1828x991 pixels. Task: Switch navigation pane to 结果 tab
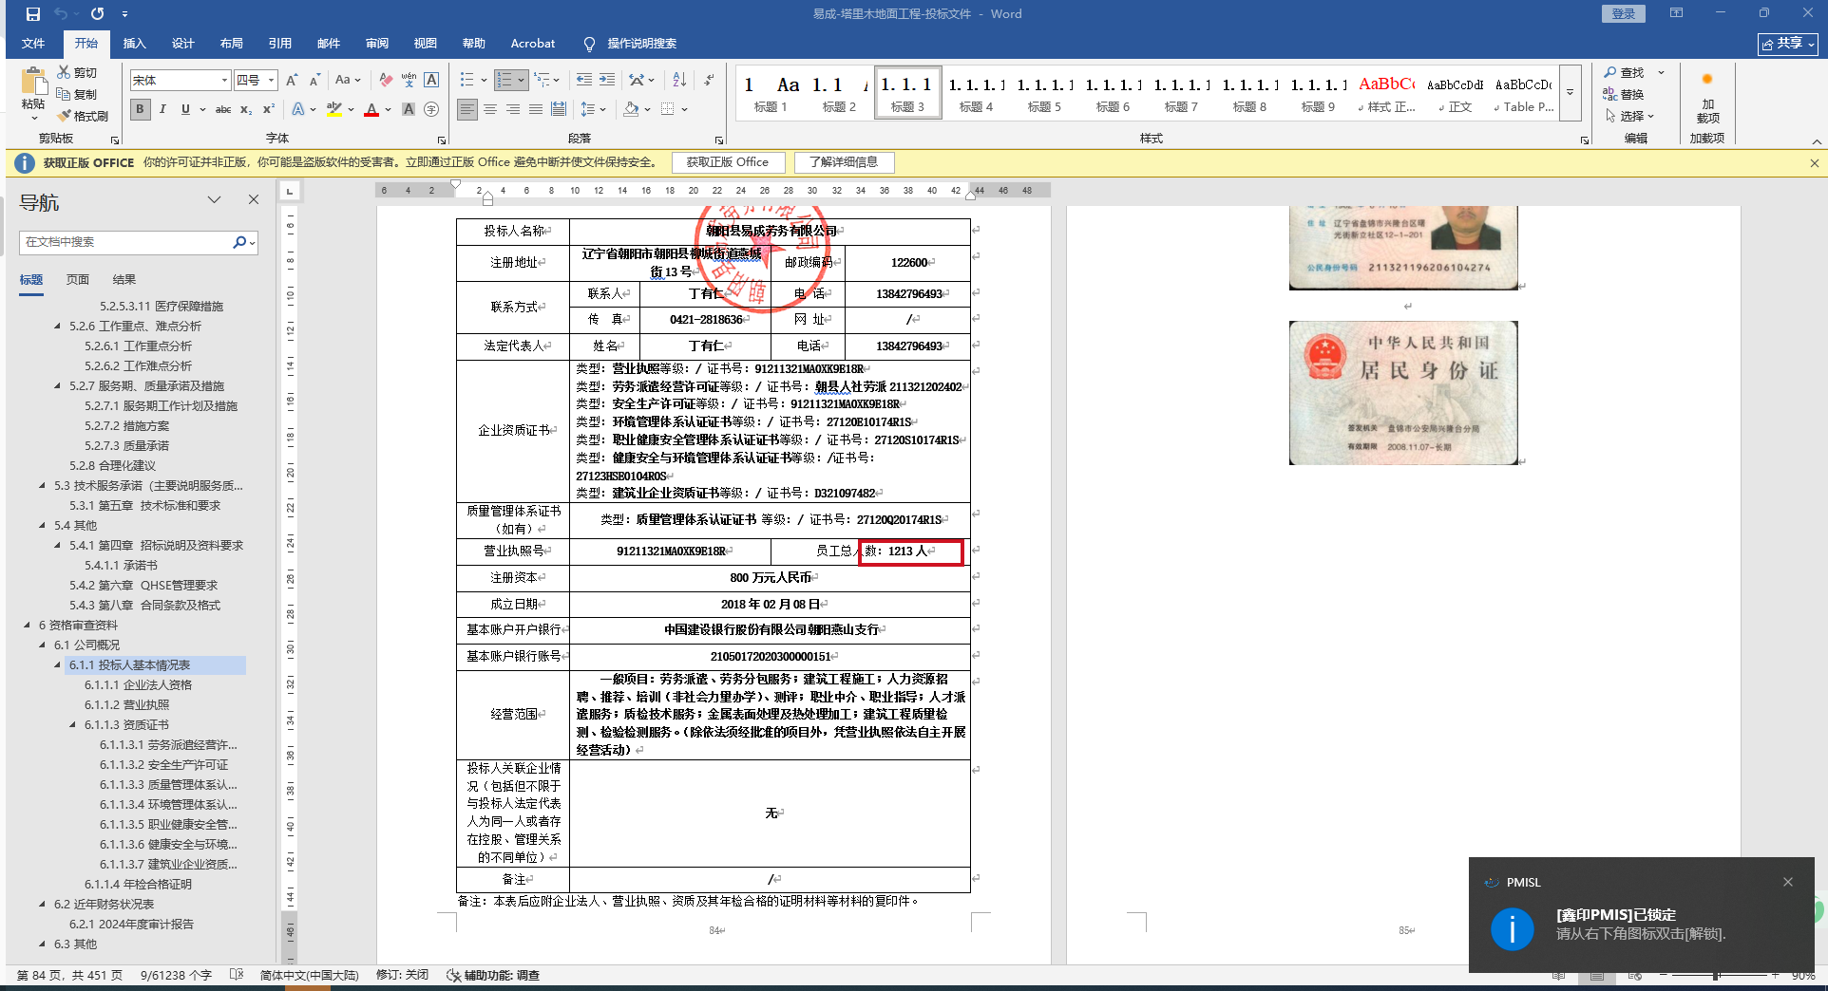point(124,280)
